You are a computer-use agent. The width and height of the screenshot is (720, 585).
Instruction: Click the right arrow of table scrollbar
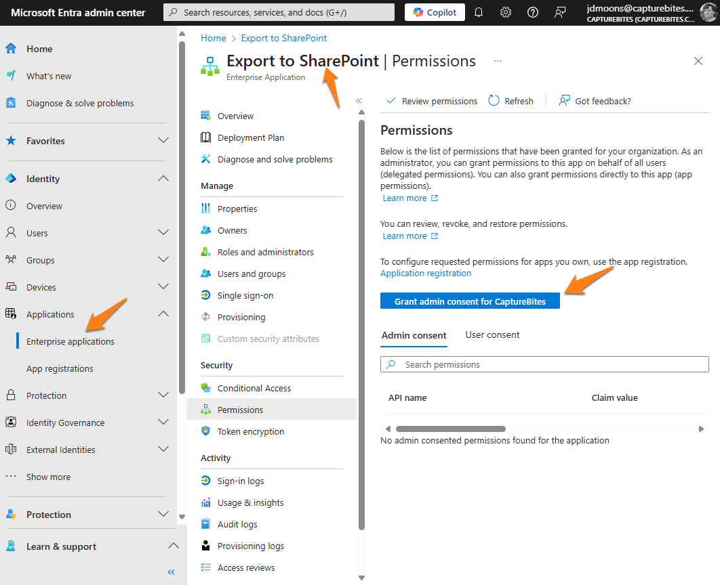701,429
